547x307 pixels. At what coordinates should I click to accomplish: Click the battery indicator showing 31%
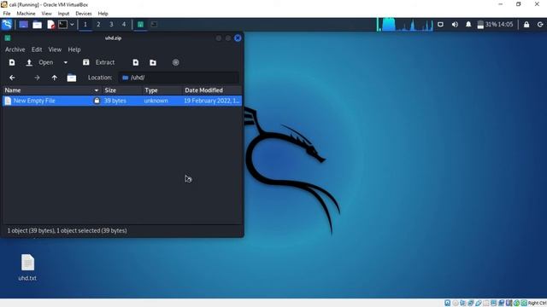click(486, 25)
